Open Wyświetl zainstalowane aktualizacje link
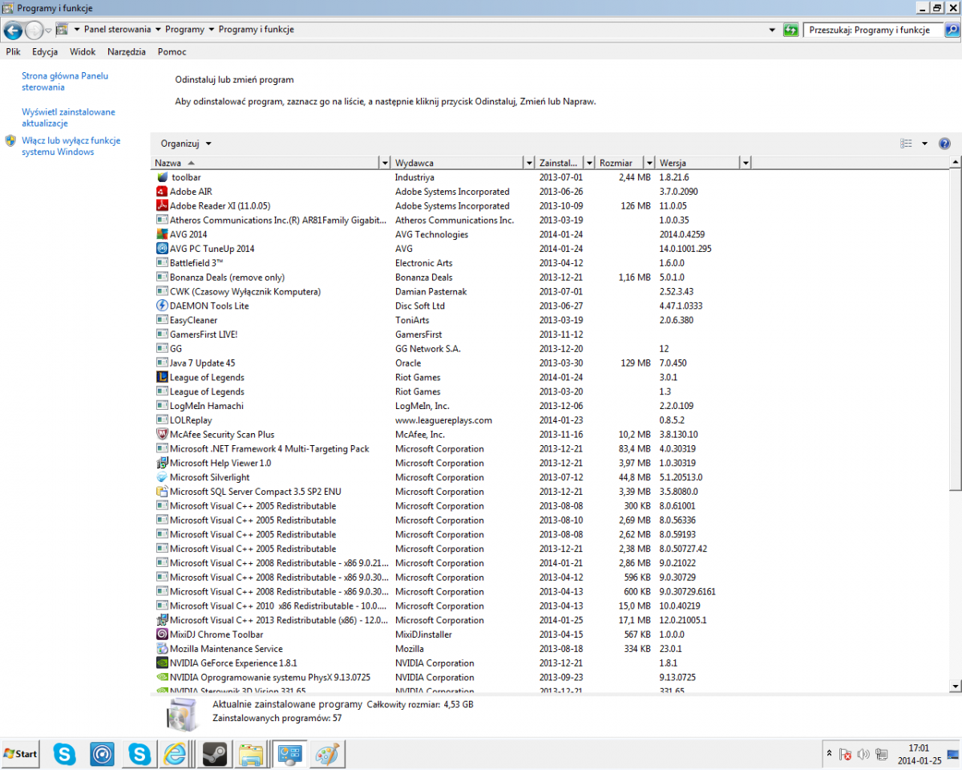The image size is (962, 770). 69,118
